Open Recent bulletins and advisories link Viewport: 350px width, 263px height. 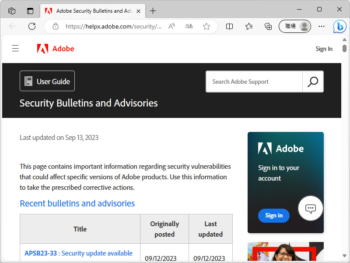point(77,203)
